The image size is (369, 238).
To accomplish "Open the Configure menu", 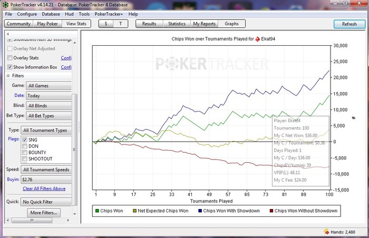I will point(27,14).
